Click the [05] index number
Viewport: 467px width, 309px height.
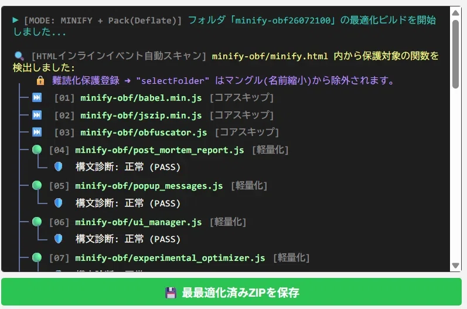coord(59,186)
